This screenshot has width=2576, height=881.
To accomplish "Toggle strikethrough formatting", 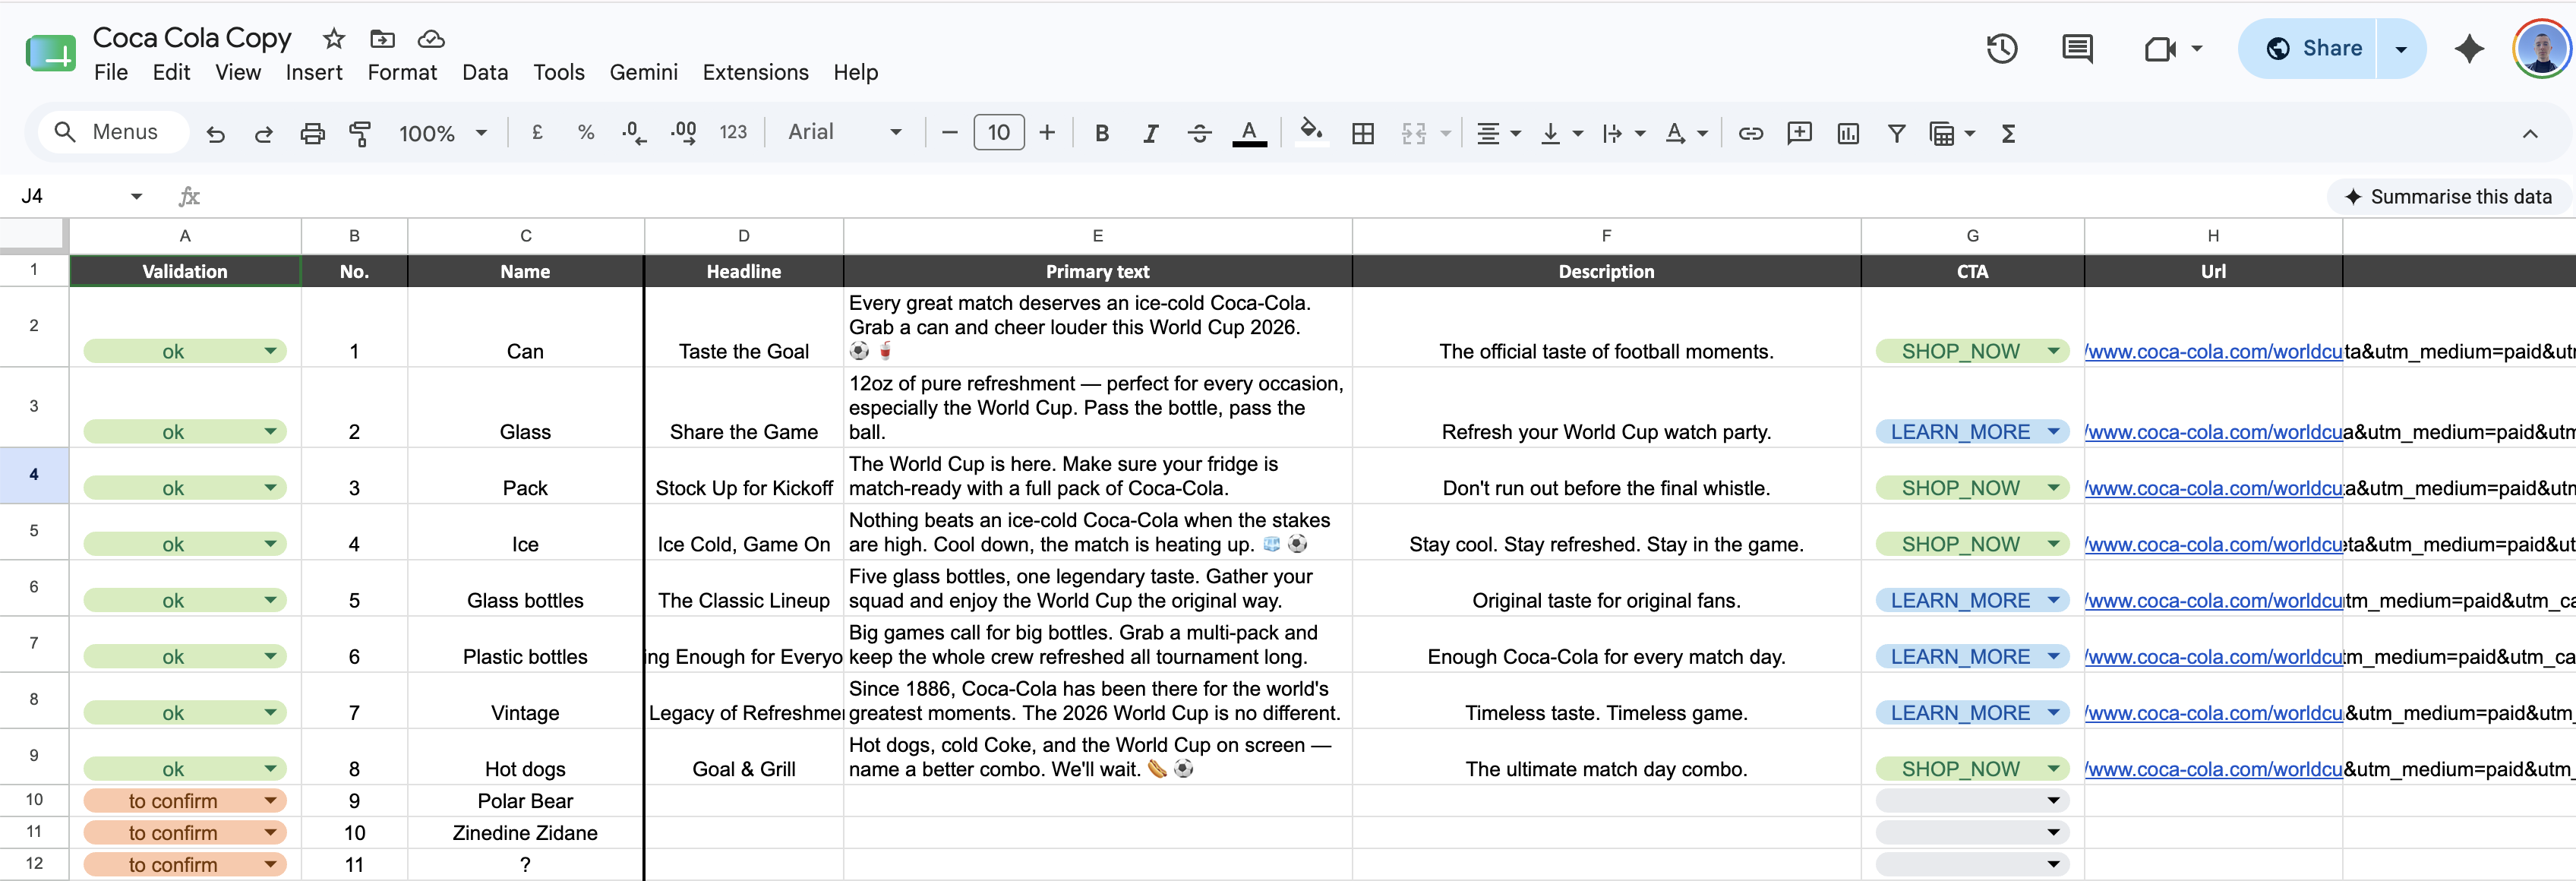I will pyautogui.click(x=1200, y=133).
